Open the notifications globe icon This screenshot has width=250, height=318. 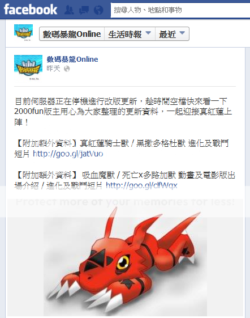click(x=98, y=10)
